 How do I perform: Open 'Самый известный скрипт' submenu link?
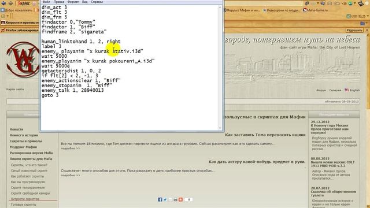tap(29, 170)
